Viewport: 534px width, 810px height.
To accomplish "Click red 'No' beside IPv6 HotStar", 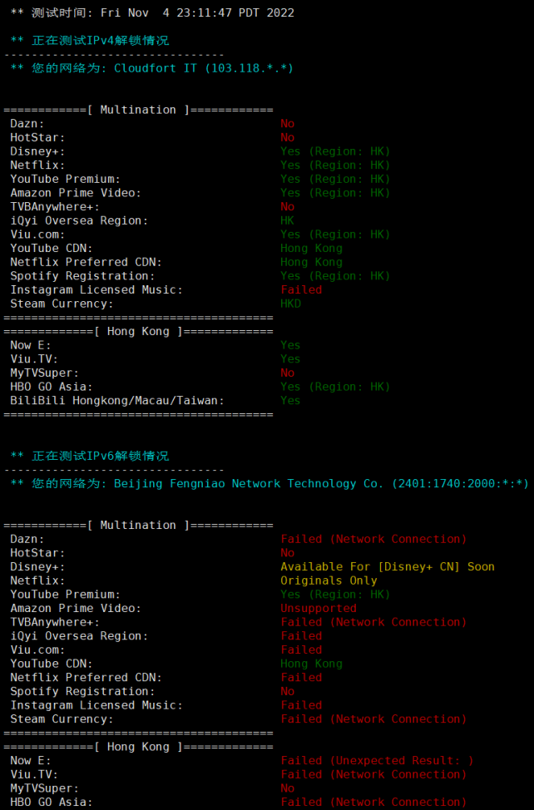I will pyautogui.click(x=287, y=553).
